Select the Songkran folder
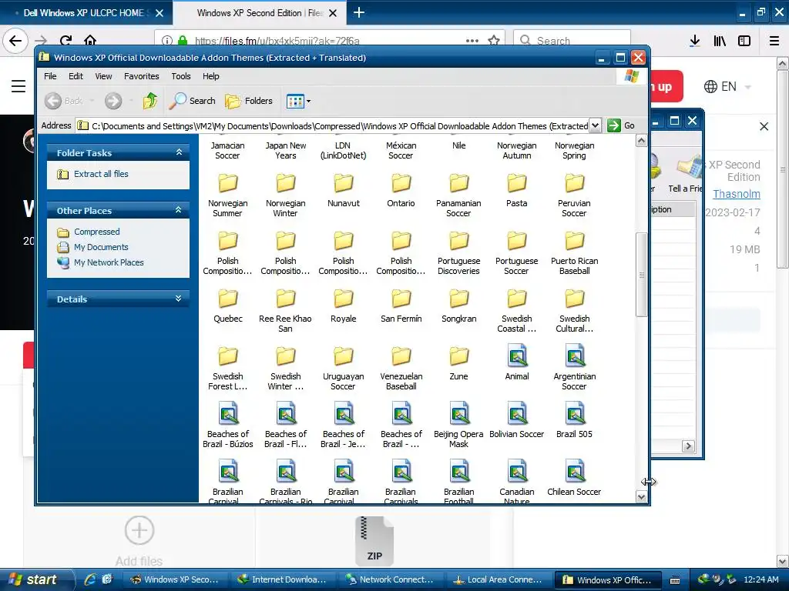The image size is (789, 591). click(x=459, y=306)
